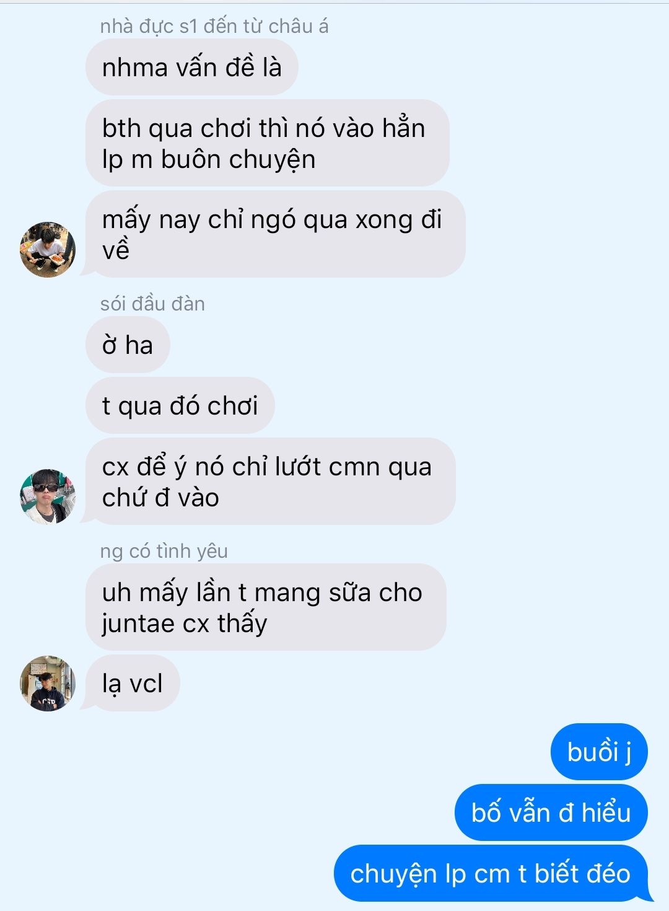Select the 't qua đó chơi' message
This screenshot has height=911, width=669.
[x=180, y=405]
